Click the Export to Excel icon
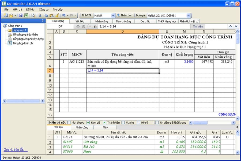Viewport: 241px width, 161px height. pyautogui.click(x=26, y=15)
